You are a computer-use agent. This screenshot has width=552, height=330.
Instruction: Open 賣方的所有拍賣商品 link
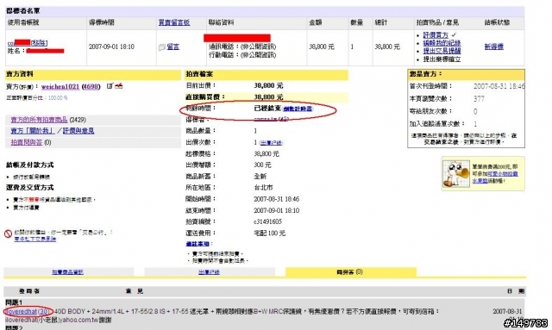39,120
